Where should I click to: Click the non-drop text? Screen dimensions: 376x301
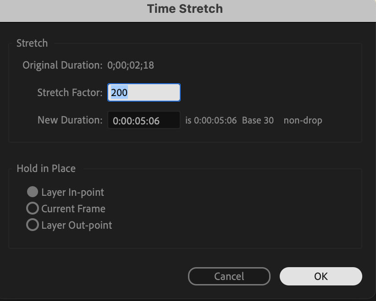303,120
